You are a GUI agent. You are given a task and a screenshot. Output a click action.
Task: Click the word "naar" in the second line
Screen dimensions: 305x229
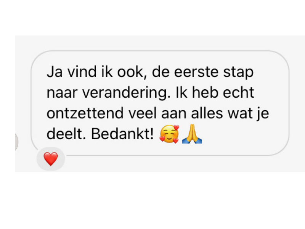[62, 94]
